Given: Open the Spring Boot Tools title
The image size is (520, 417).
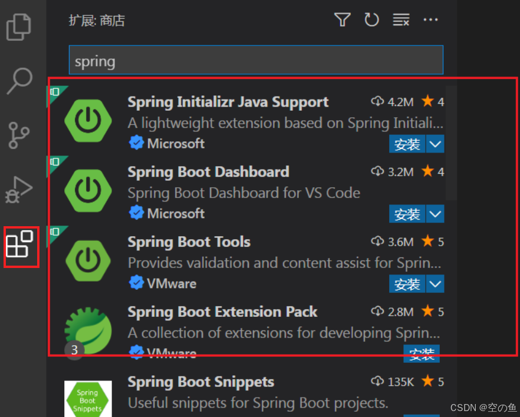Looking at the screenshot, I should (189, 242).
